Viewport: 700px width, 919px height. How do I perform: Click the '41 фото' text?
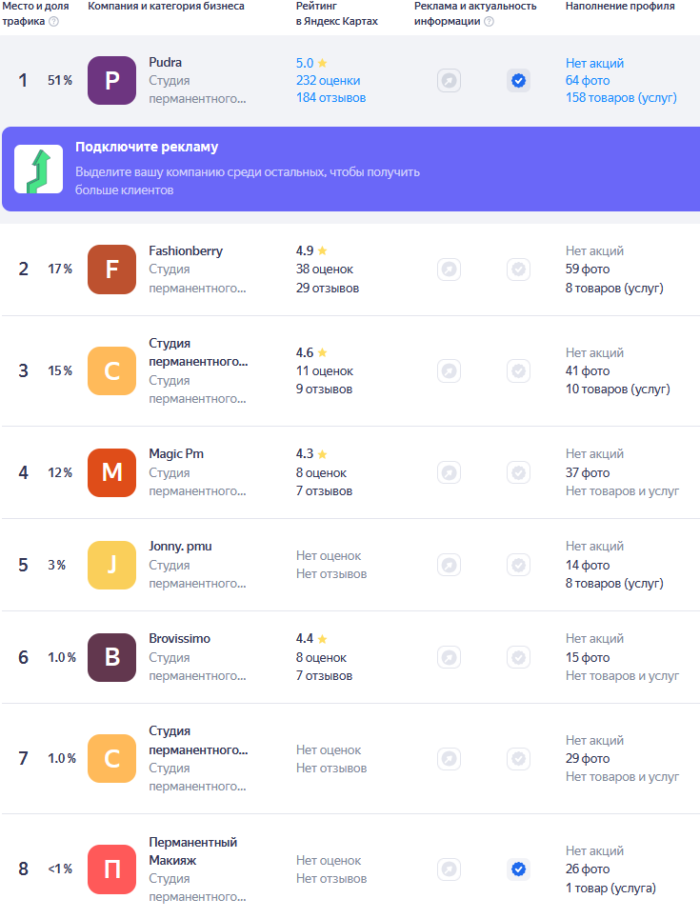click(588, 371)
